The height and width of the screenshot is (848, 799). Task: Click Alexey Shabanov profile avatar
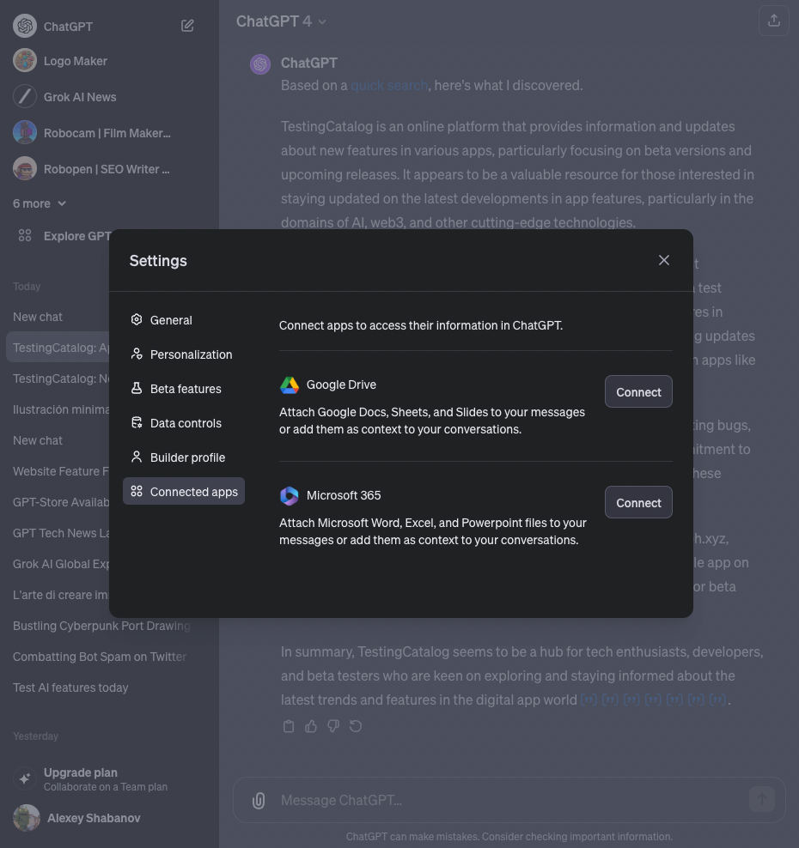click(26, 818)
